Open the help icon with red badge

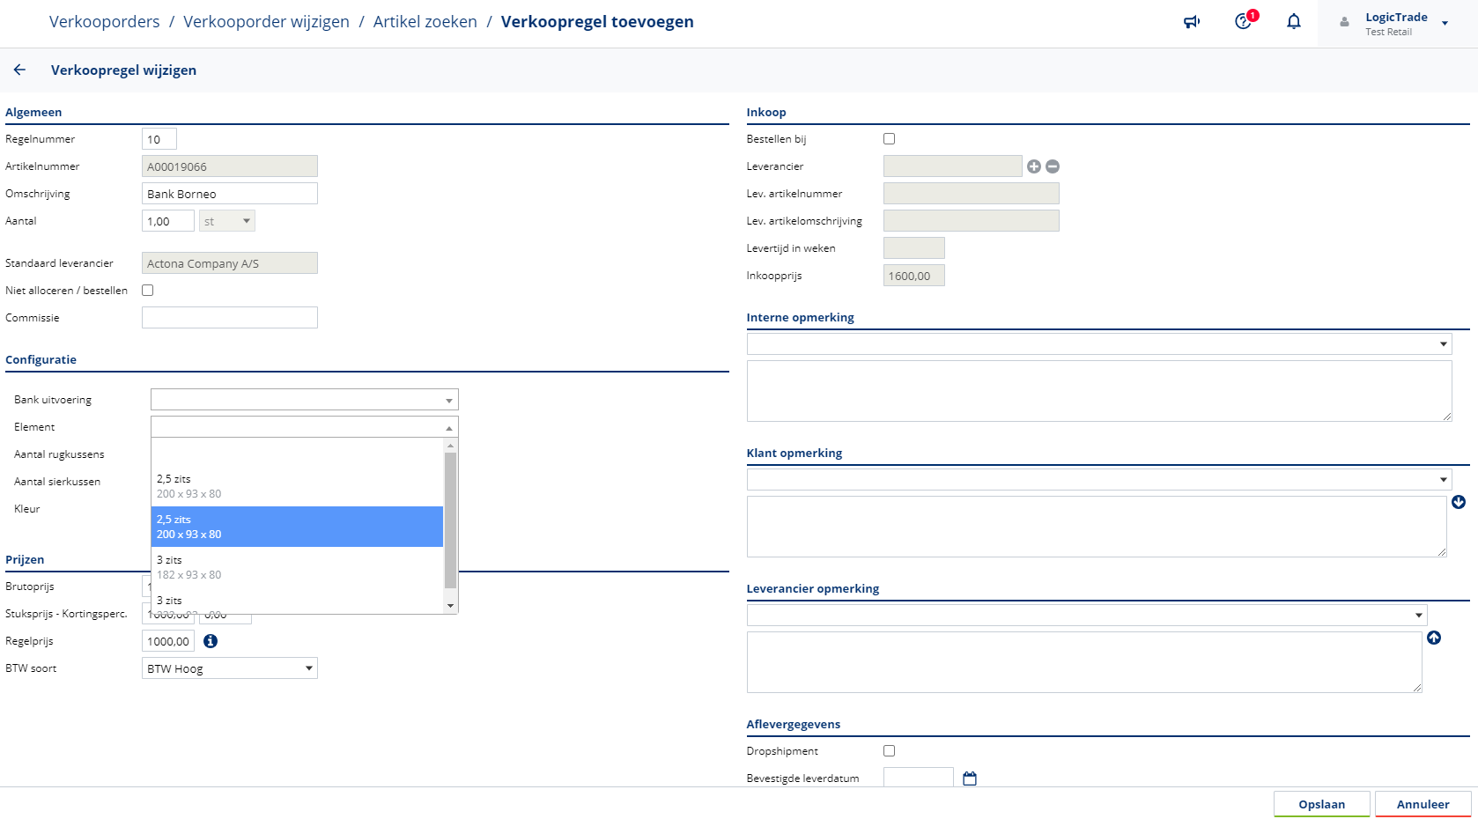tap(1244, 22)
